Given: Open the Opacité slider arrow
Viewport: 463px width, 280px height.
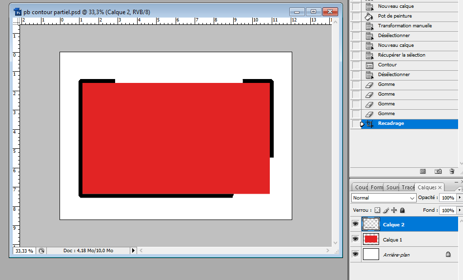Looking at the screenshot, I should pos(460,197).
